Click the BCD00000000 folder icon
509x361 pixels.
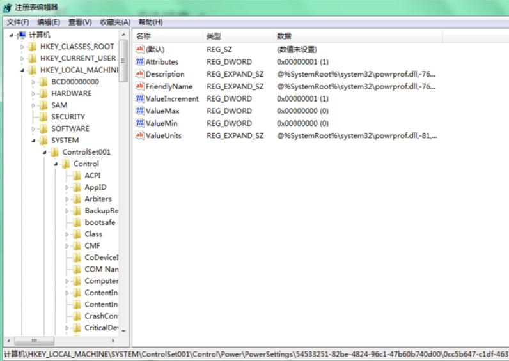43,82
